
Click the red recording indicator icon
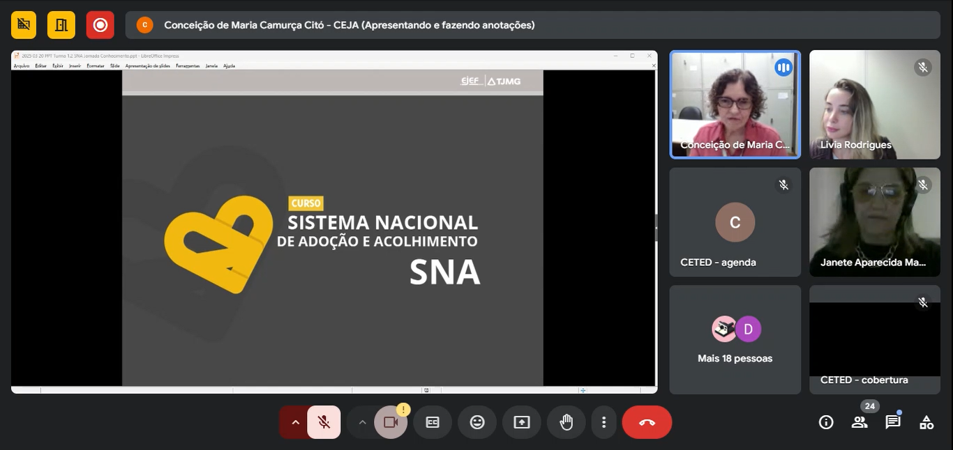(100, 25)
